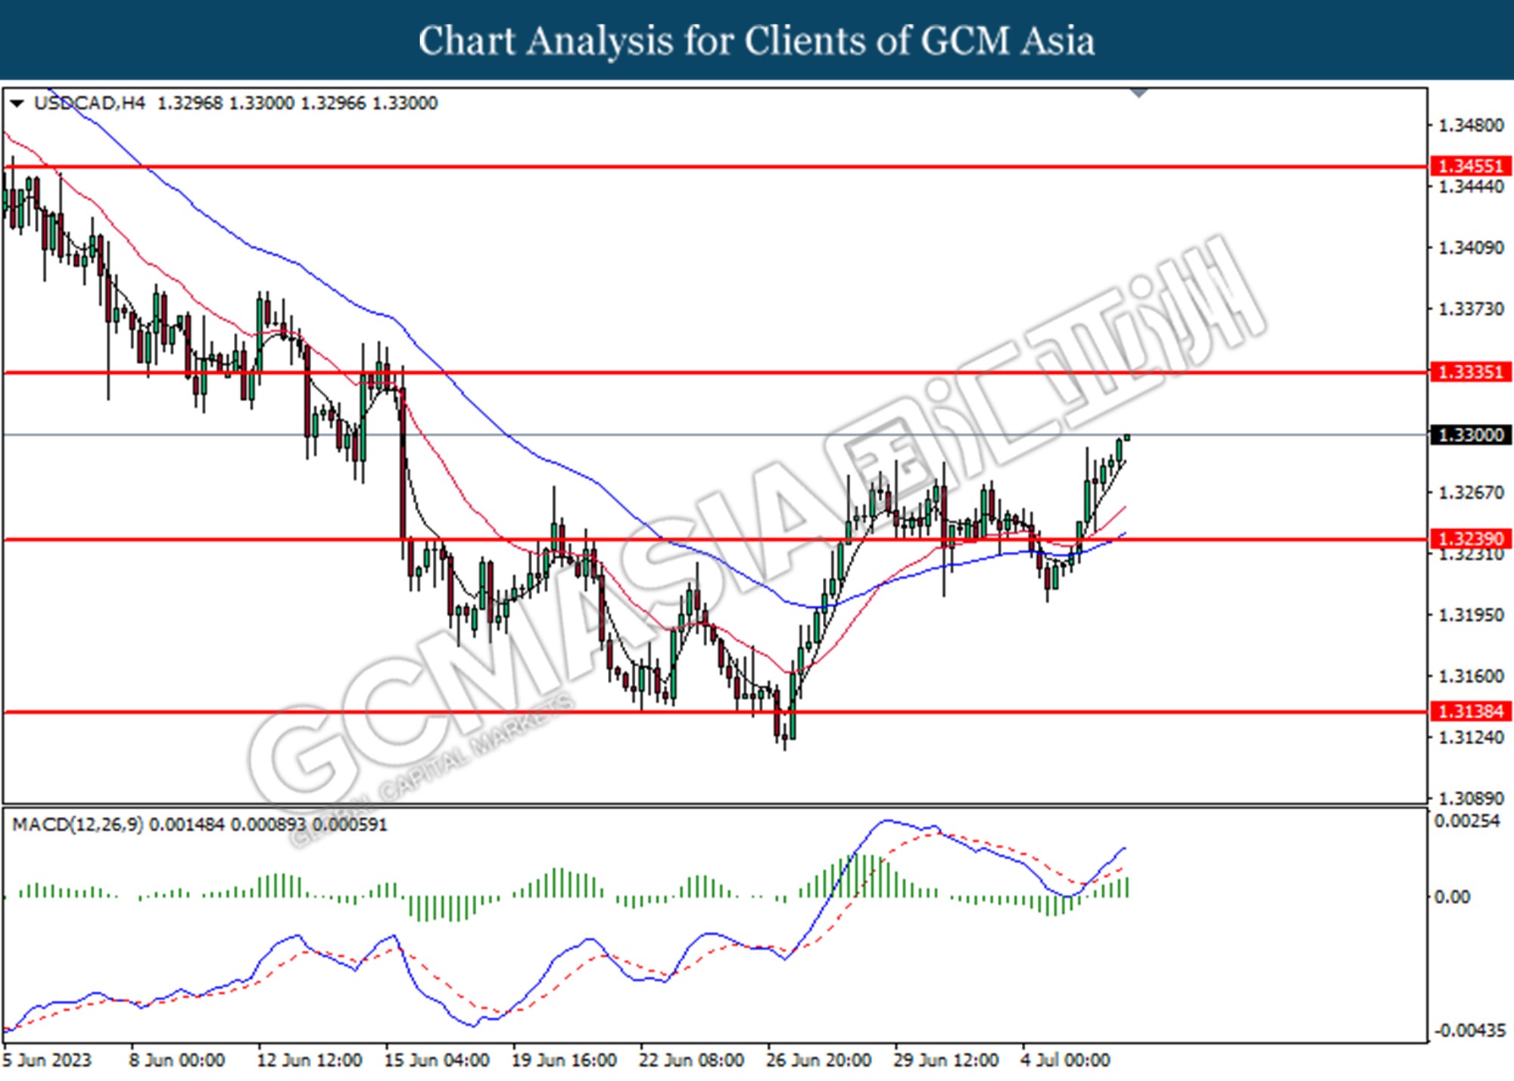Click the 0.00254 MACD scale value

pos(1468,821)
